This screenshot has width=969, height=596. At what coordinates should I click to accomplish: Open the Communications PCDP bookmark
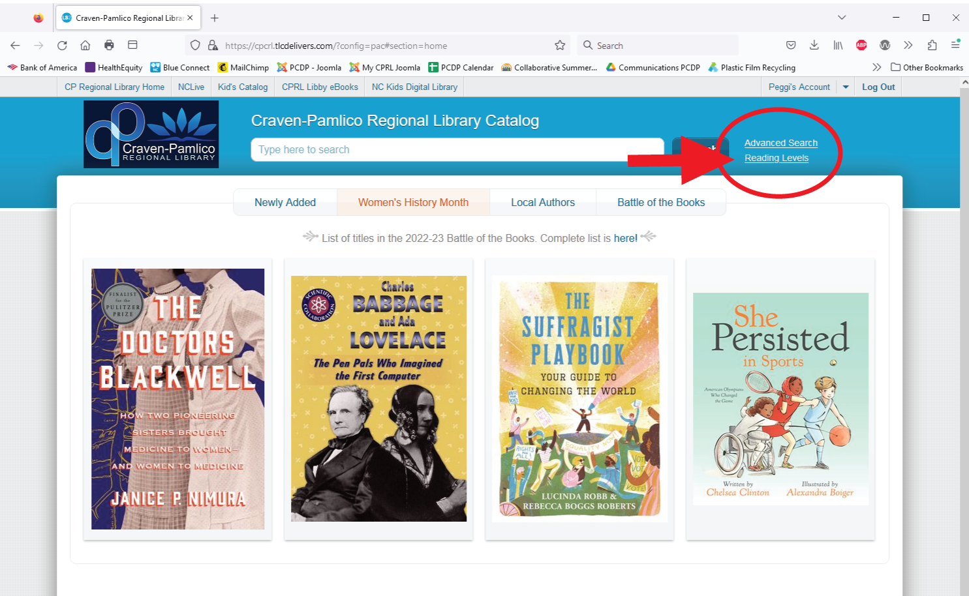653,67
